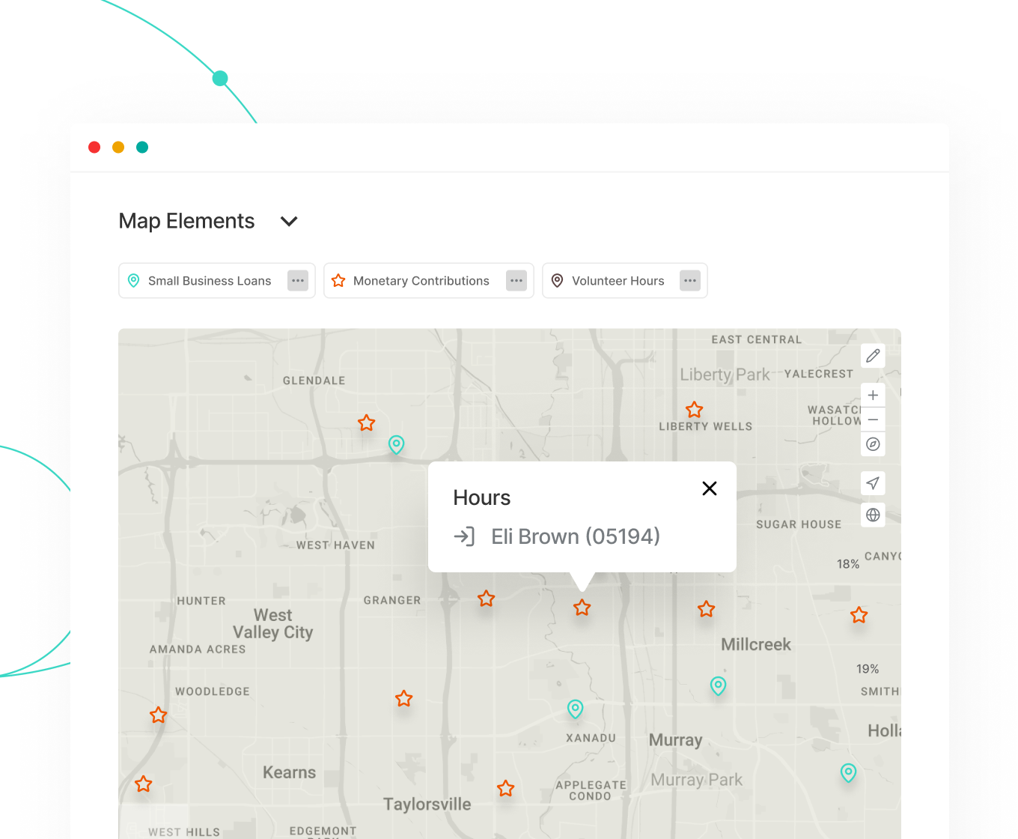
Task: Open Volunteer Hours options menu
Action: tap(690, 281)
